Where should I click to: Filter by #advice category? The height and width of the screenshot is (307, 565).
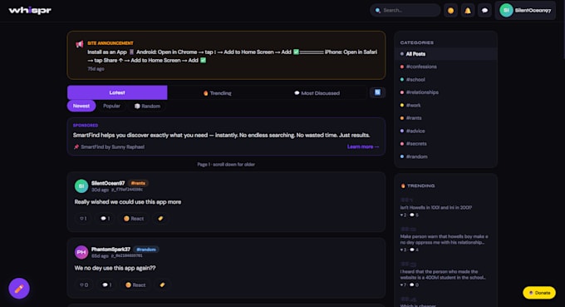tap(445, 131)
